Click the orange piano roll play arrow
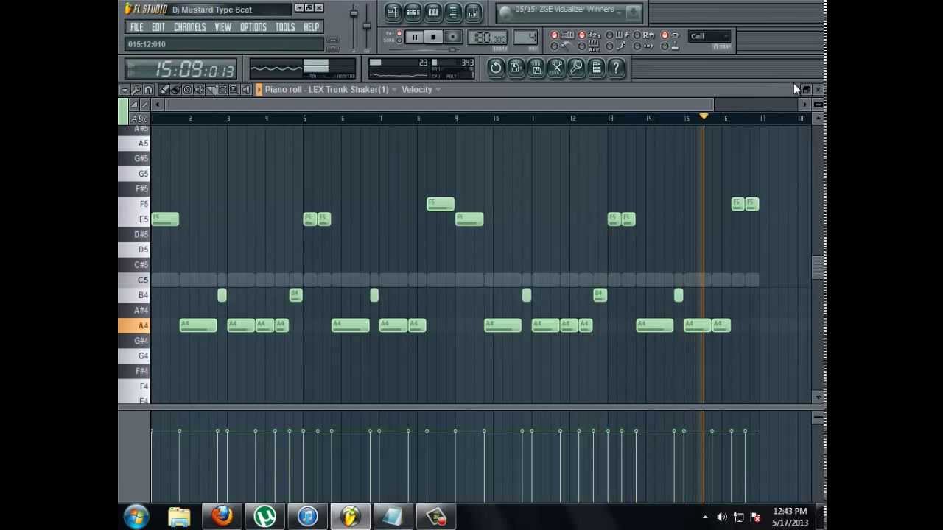The width and height of the screenshot is (943, 530). 259,90
